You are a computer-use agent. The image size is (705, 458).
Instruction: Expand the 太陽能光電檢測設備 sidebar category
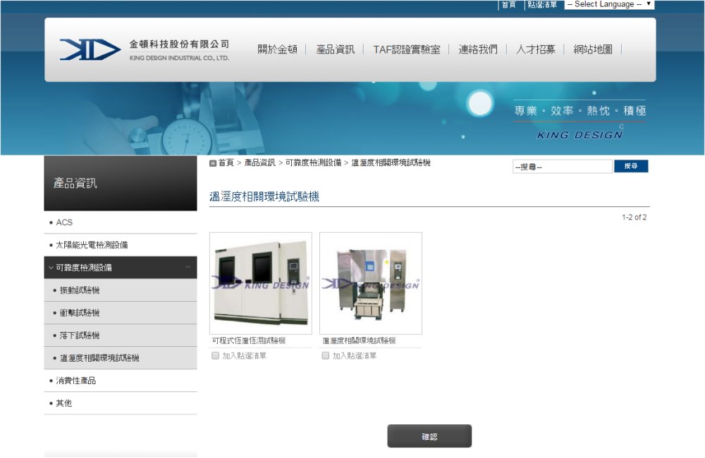[x=92, y=245]
